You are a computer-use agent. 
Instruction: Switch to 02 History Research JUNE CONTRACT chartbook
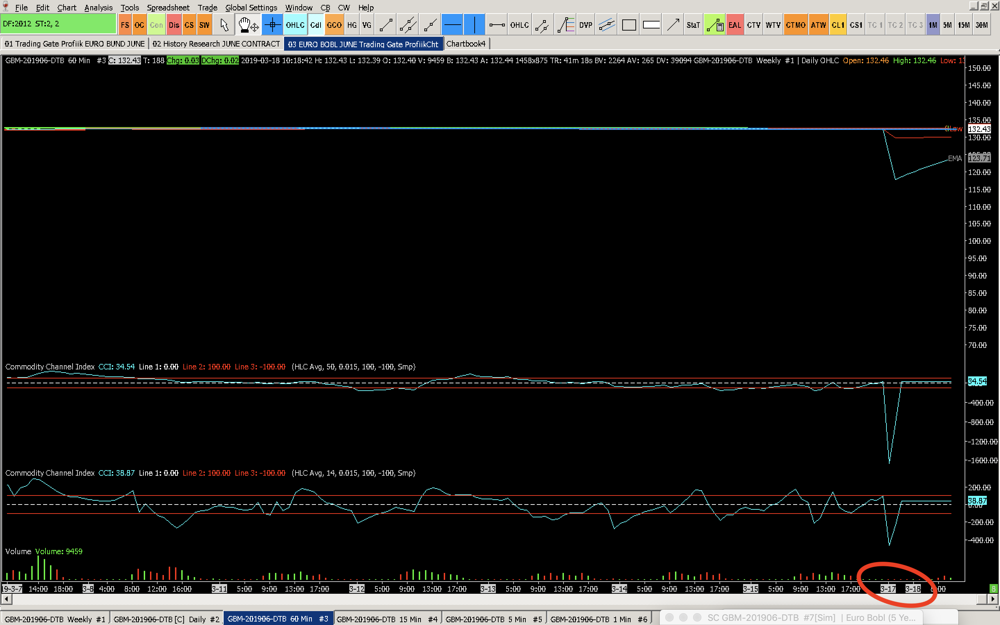pos(216,43)
